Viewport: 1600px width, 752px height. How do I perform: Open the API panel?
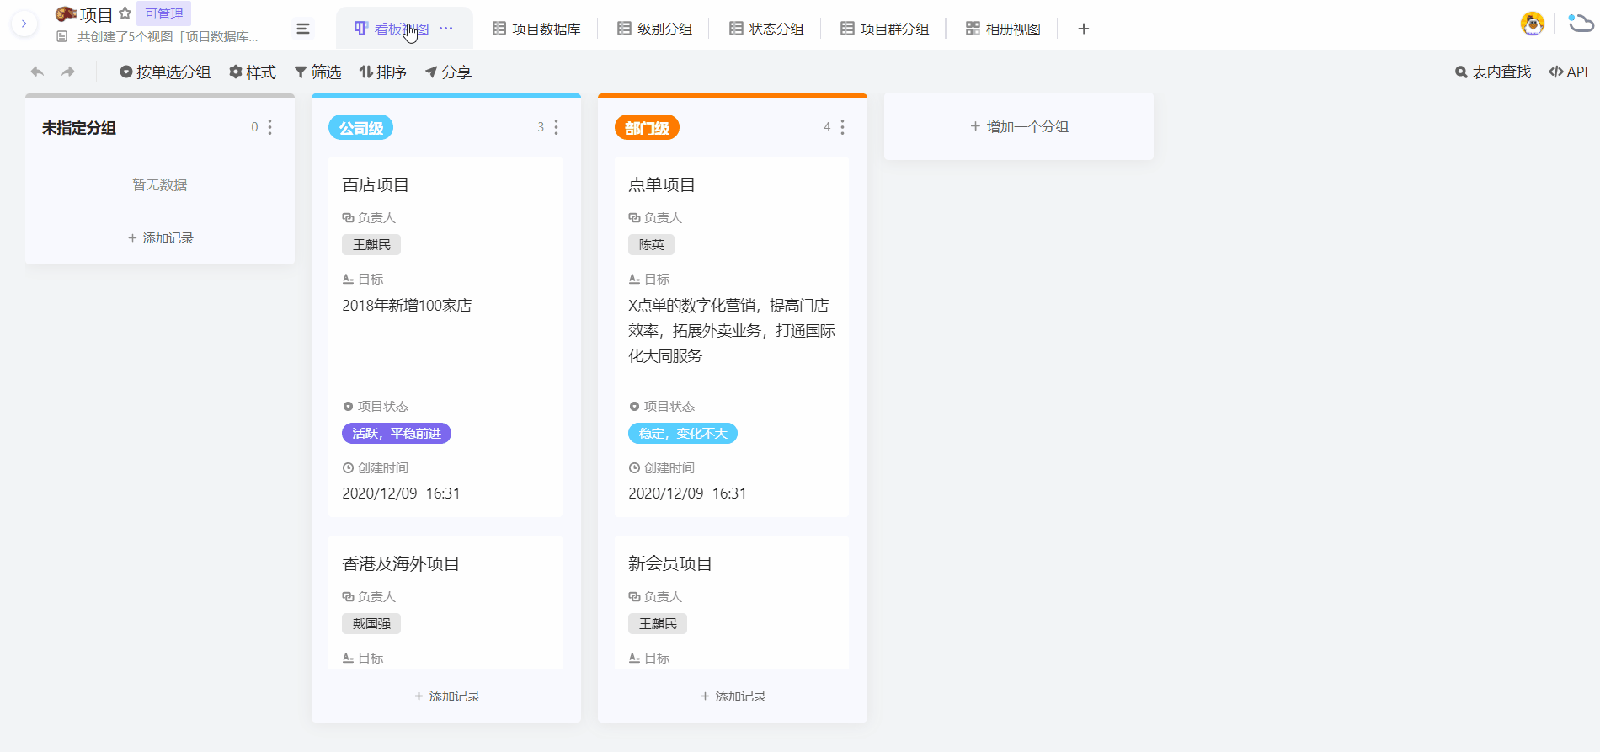1568,72
